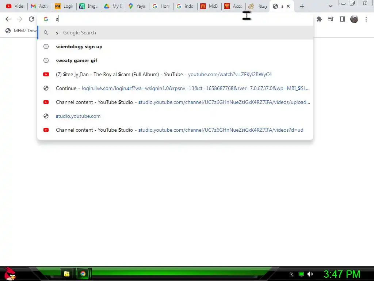Click Google icon in the address bar
374x281 pixels.
(46, 19)
